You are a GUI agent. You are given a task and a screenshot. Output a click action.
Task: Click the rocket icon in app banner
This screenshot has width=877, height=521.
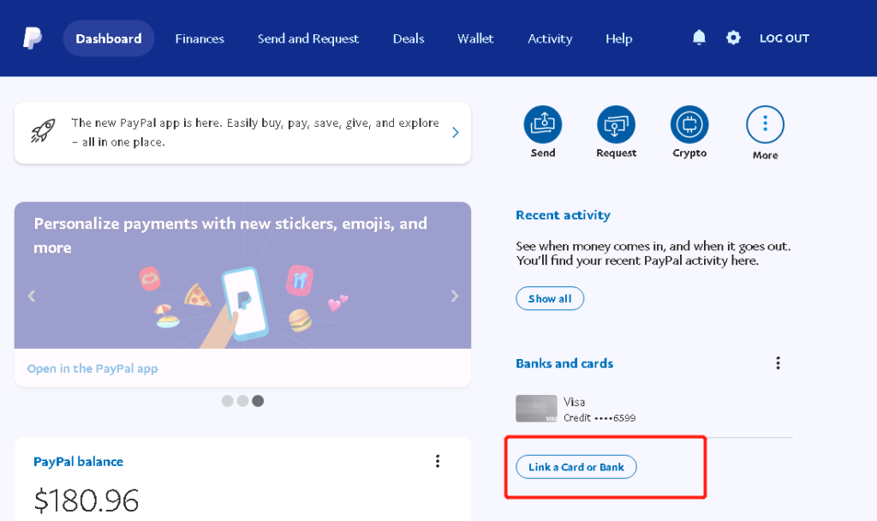click(43, 131)
